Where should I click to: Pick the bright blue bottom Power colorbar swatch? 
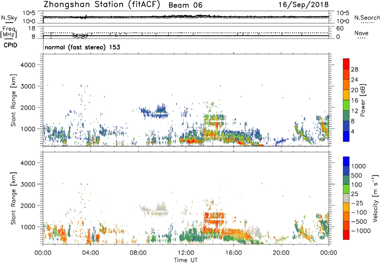coord(346,136)
